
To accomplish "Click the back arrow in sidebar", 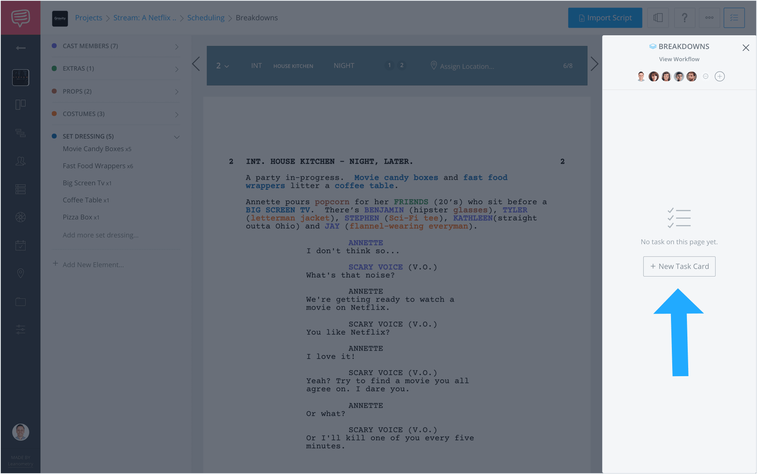I will click(21, 48).
